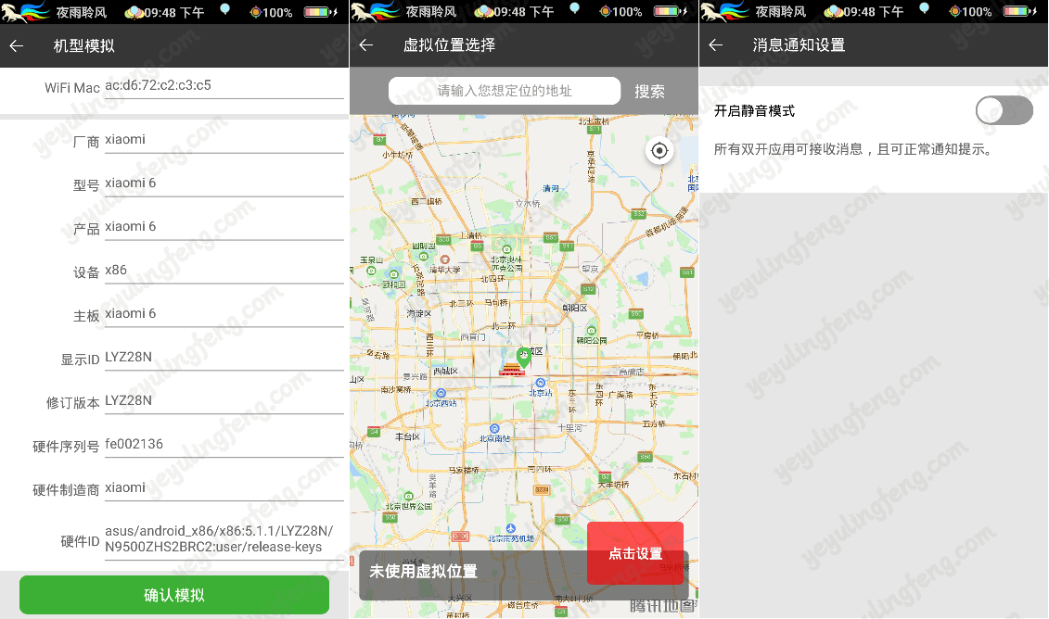
Task: Tap the Tiananmen landmark icon on the map
Action: pyautogui.click(x=512, y=370)
